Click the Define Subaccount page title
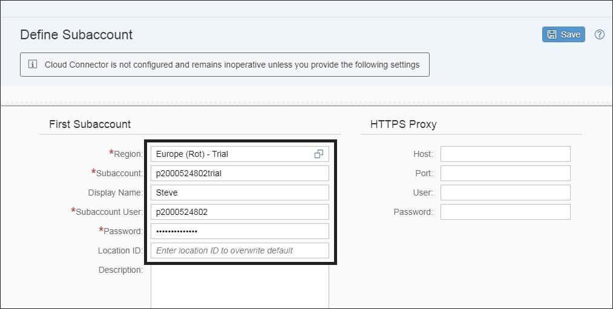The image size is (613, 309). (76, 34)
